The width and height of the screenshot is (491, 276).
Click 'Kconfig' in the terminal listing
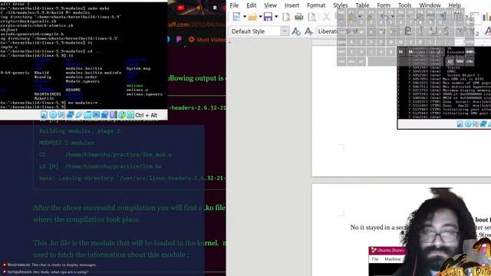[x=43, y=77]
